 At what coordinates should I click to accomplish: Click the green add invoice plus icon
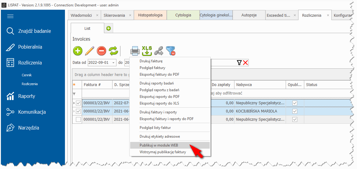coord(78,51)
